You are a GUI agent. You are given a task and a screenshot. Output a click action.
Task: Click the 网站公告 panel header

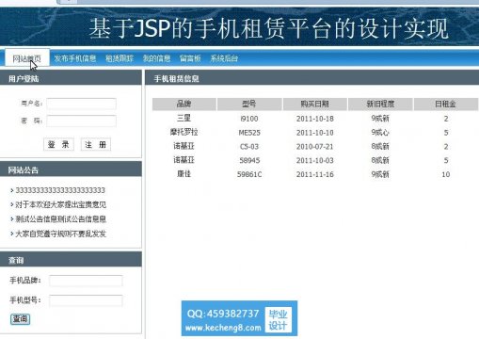pos(71,169)
